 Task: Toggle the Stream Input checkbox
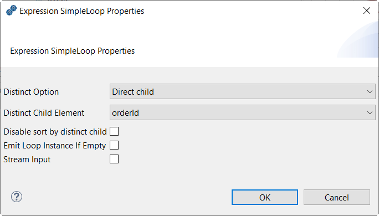pyautogui.click(x=114, y=159)
